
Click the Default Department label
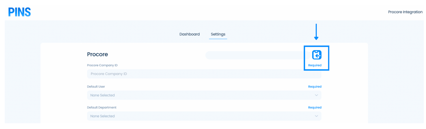pos(102,107)
